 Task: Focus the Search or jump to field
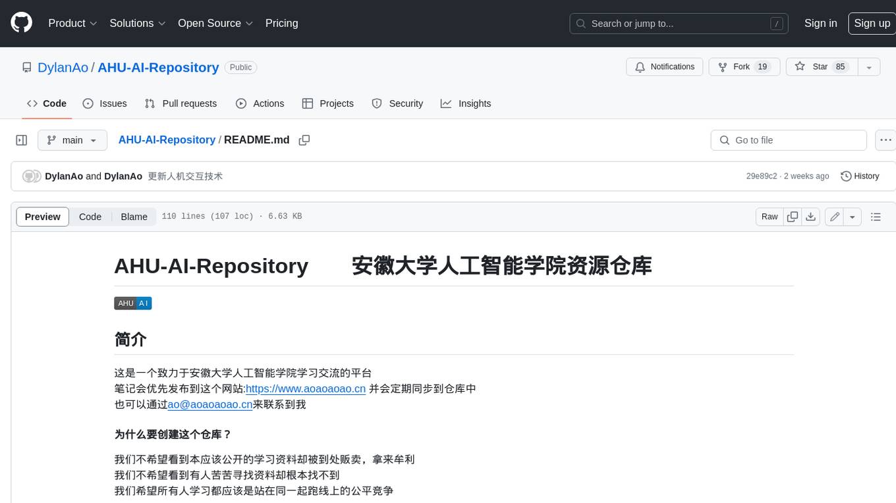pyautogui.click(x=679, y=24)
